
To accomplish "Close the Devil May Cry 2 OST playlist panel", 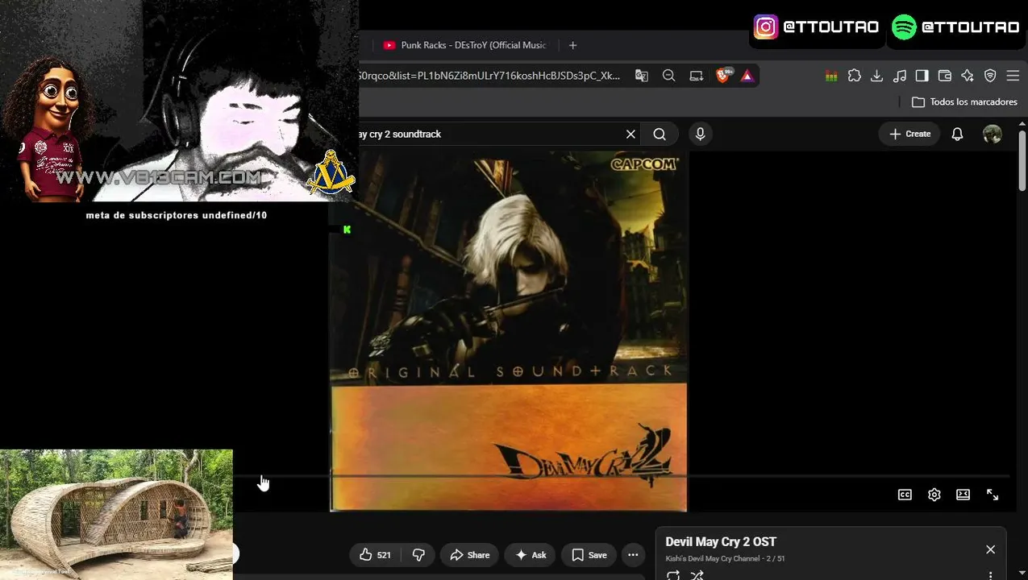I will 990,549.
